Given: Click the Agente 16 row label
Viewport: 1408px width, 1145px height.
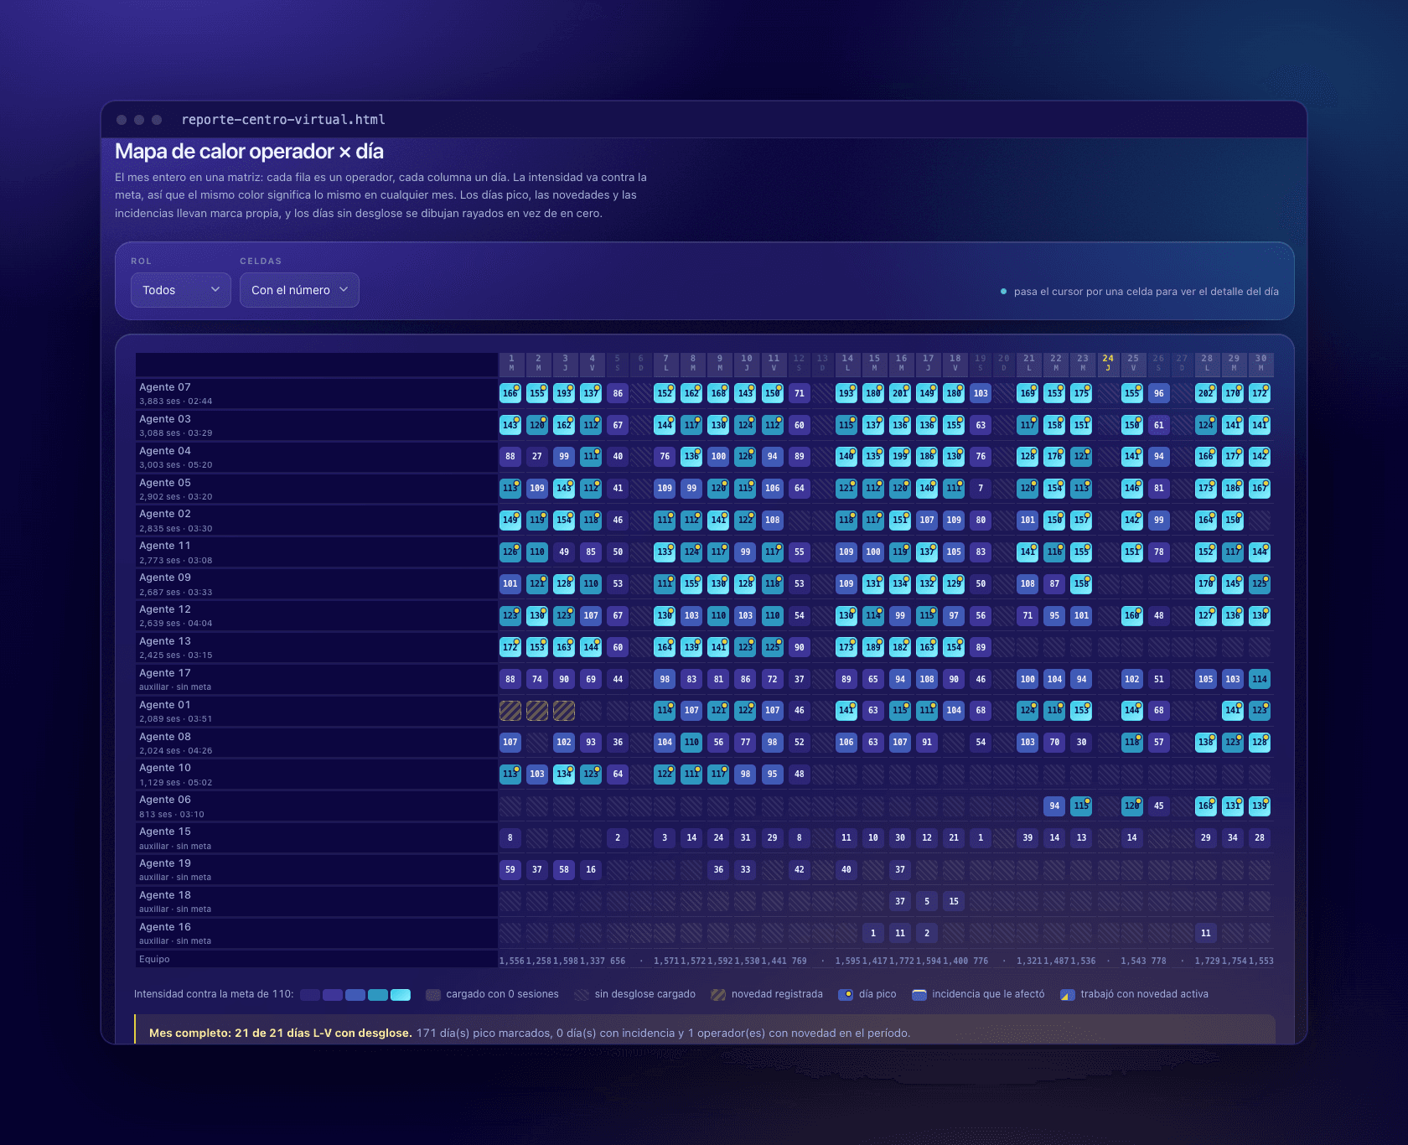Looking at the screenshot, I should [x=317, y=934].
